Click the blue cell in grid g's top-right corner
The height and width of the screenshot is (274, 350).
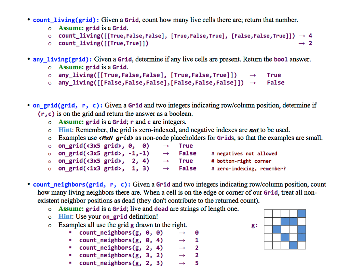(301, 214)
